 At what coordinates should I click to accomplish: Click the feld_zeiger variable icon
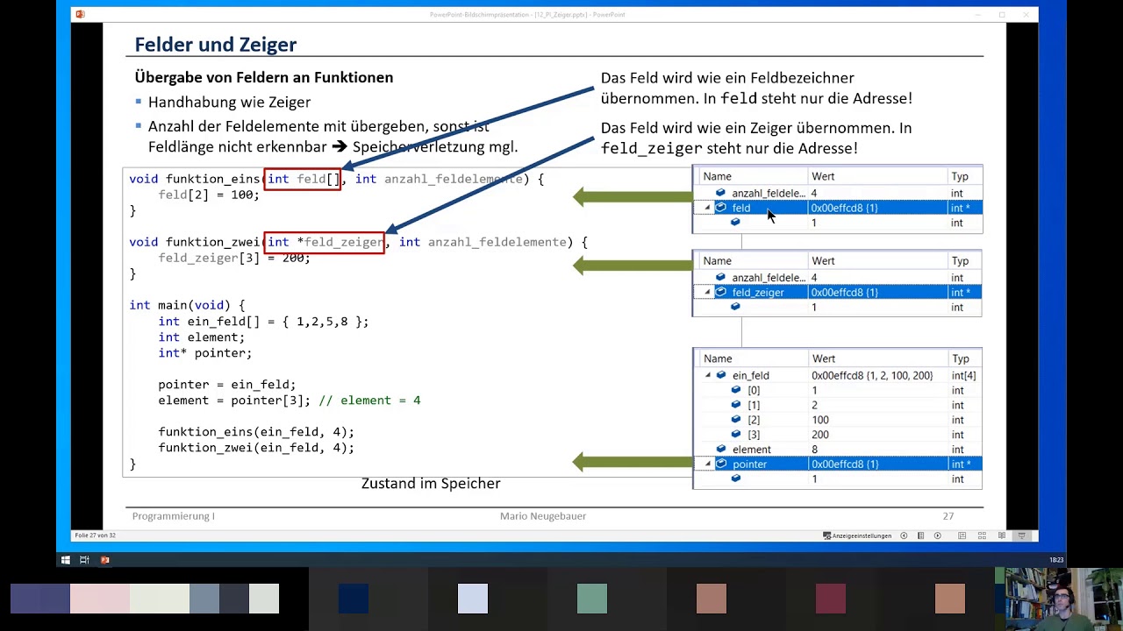click(720, 292)
